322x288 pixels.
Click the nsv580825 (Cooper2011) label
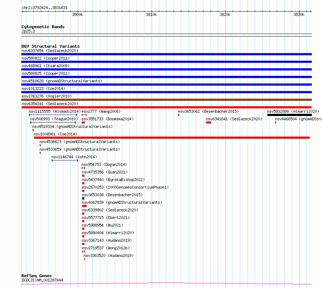coord(46,73)
